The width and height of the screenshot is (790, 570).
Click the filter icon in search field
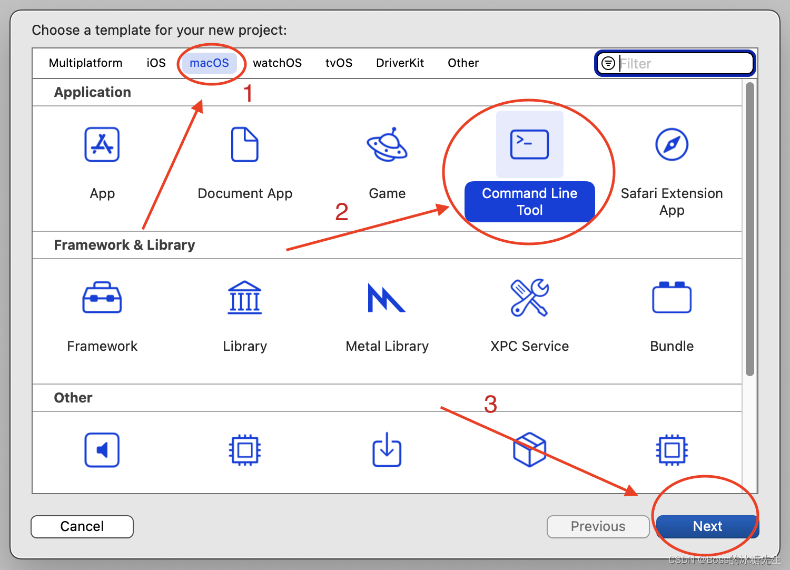click(x=608, y=63)
